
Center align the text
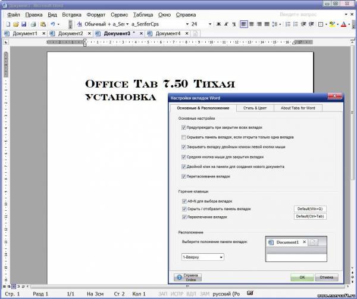[x=252, y=24]
